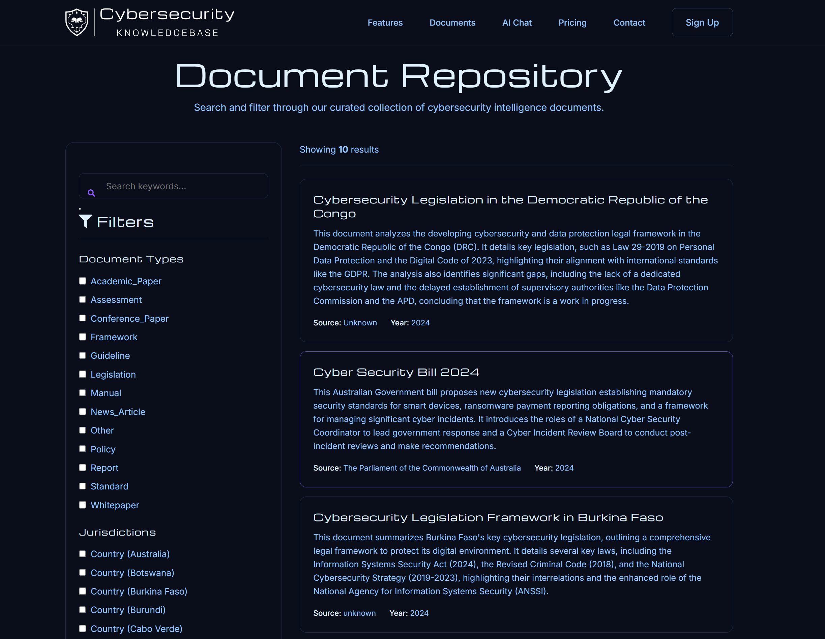Navigate to the Pricing page
This screenshot has height=639, width=825.
572,22
